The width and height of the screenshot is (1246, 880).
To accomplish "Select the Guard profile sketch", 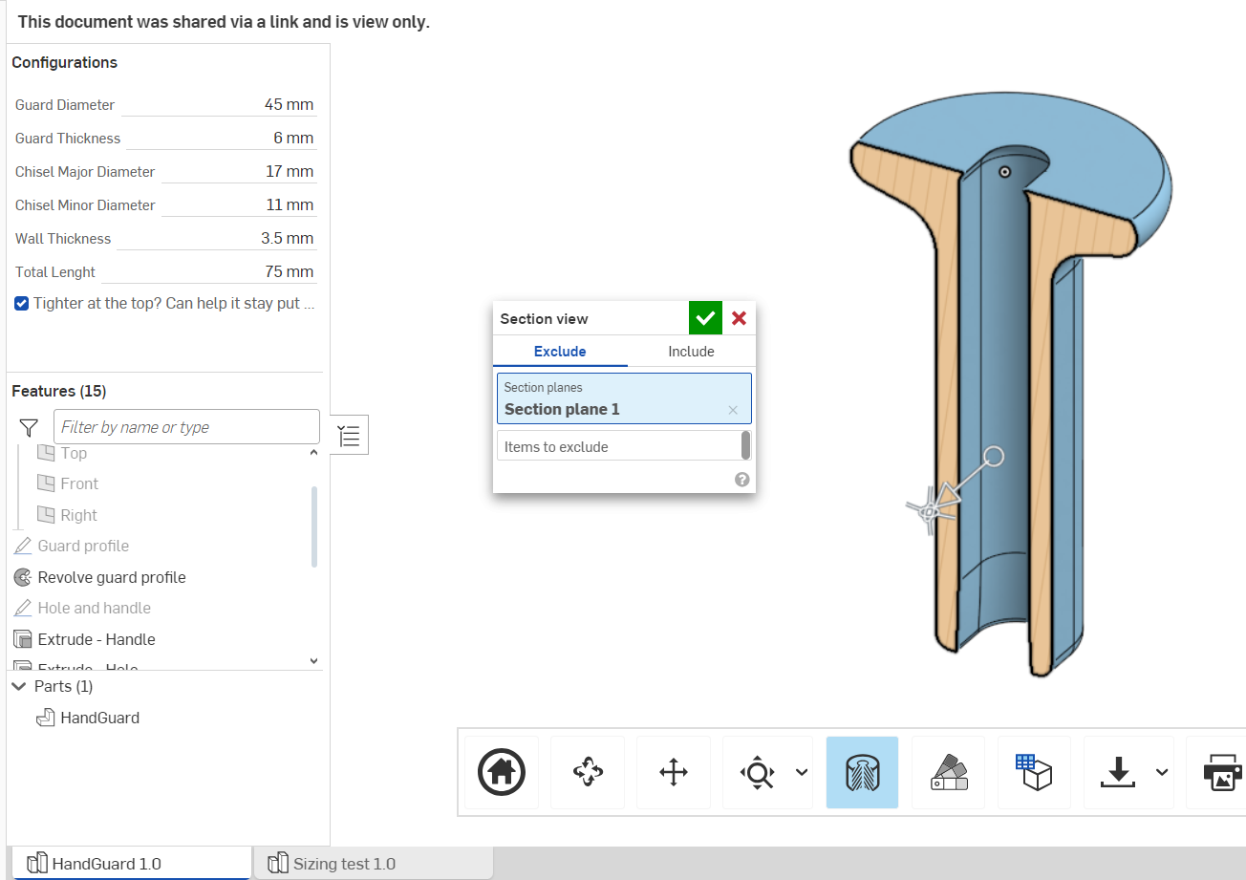I will [83, 546].
